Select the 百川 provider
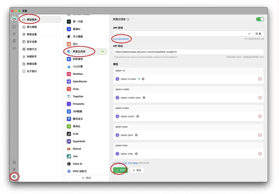 coord(86,44)
